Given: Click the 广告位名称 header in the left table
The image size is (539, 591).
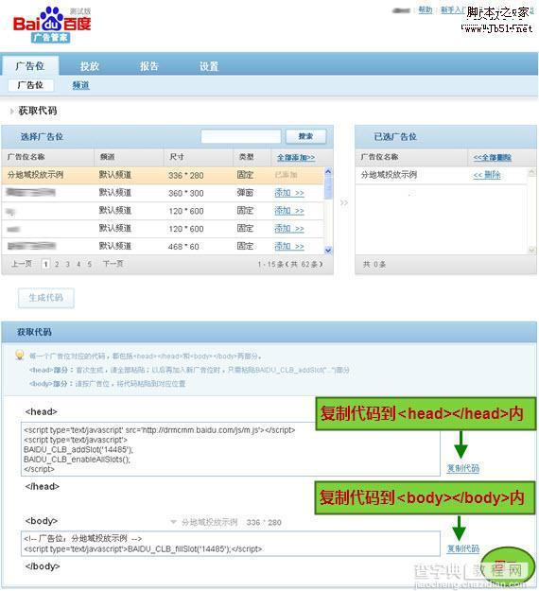Looking at the screenshot, I should [x=26, y=157].
